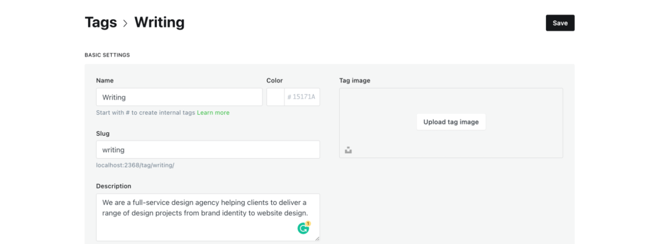Open the Unsplash image picker icon

click(x=348, y=150)
